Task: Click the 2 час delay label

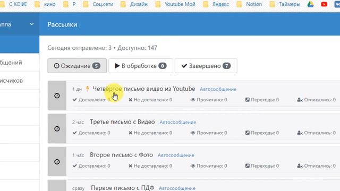Action: 78,122
